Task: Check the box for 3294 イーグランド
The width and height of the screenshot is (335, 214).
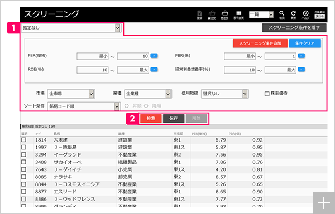Action: pos(23,154)
